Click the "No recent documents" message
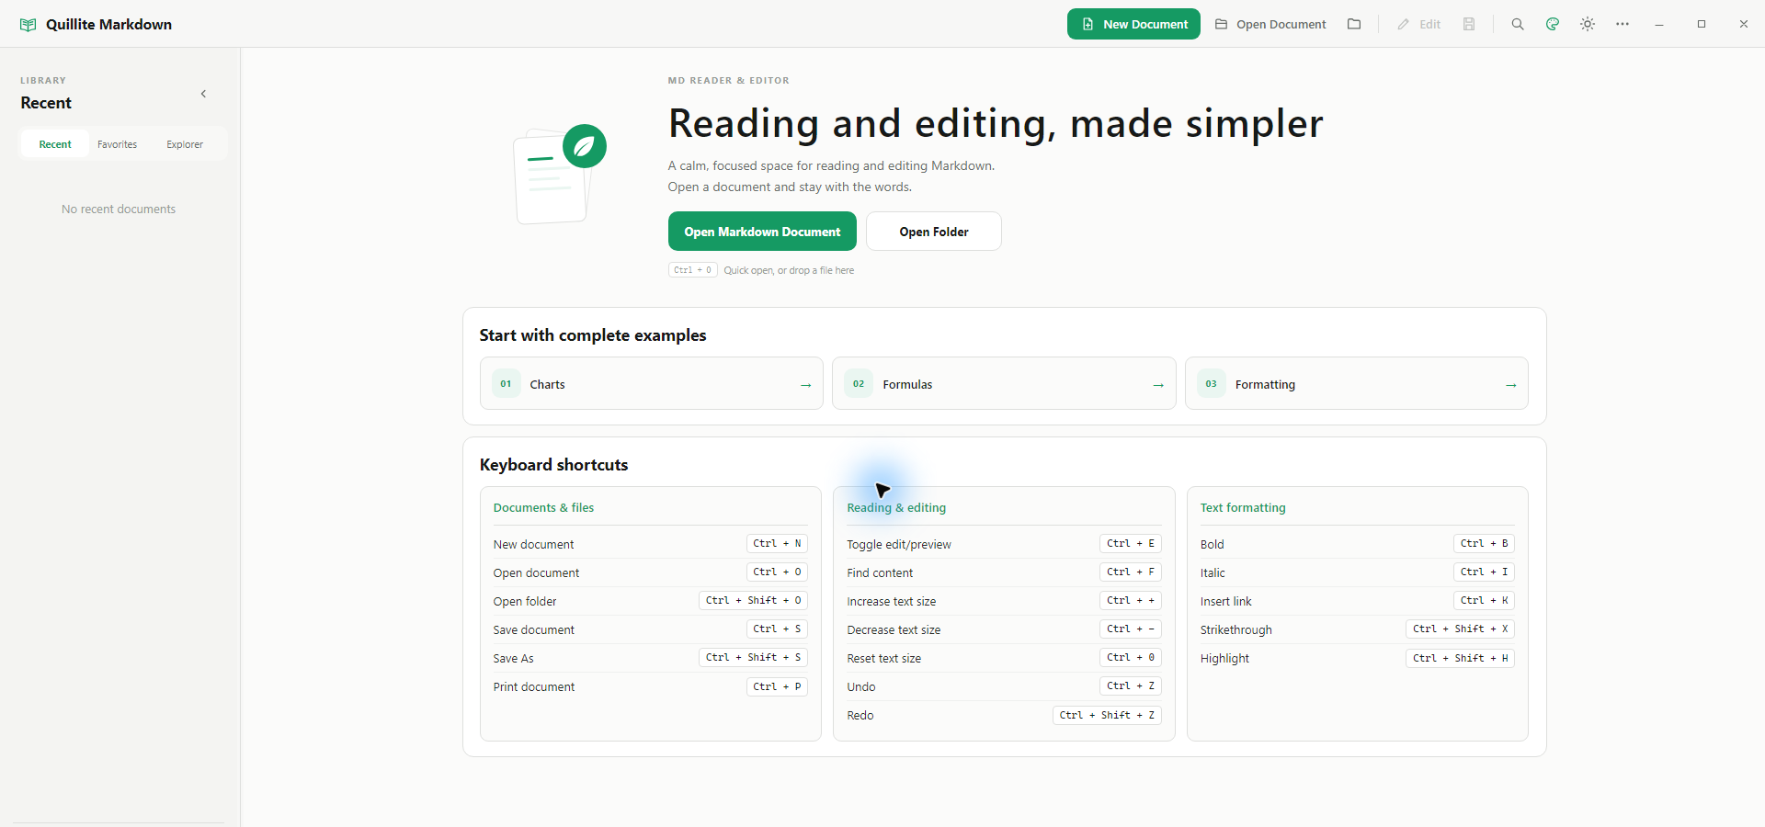This screenshot has height=827, width=1765. pyautogui.click(x=119, y=210)
